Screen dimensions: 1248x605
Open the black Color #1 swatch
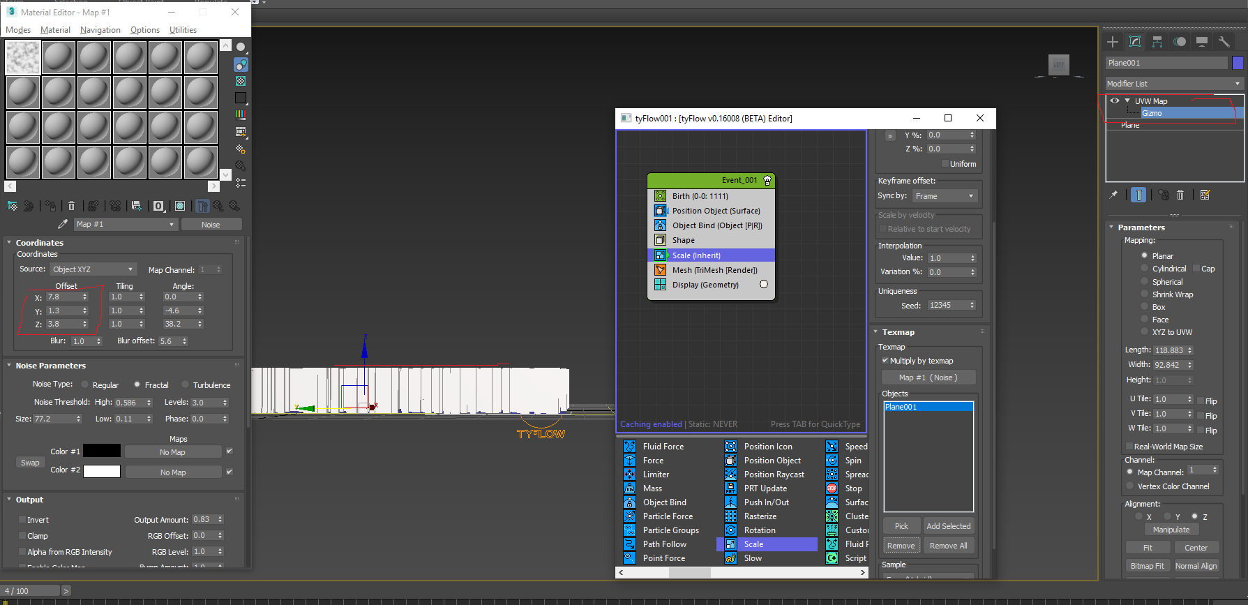pos(102,451)
